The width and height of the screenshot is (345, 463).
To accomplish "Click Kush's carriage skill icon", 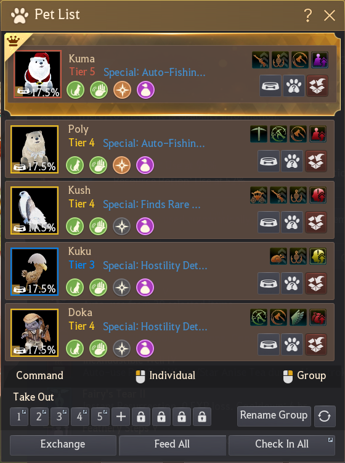I will [x=258, y=195].
